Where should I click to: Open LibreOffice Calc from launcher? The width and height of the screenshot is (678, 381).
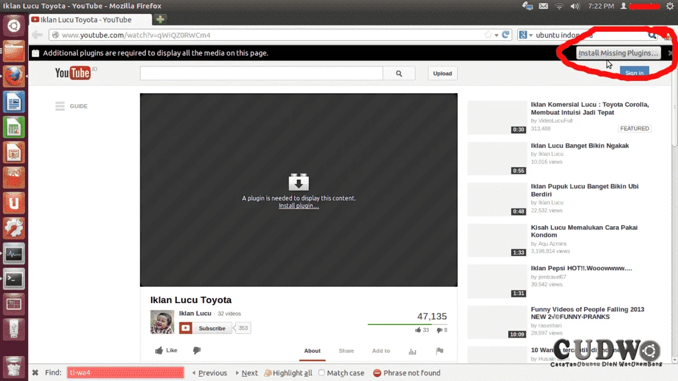tap(14, 127)
